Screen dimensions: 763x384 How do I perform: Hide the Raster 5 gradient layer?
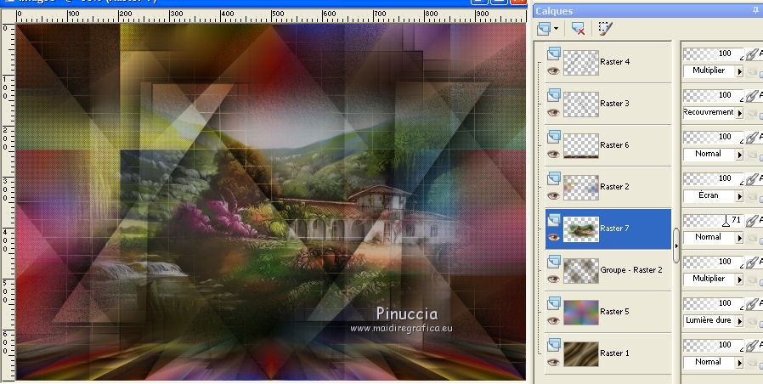click(553, 321)
